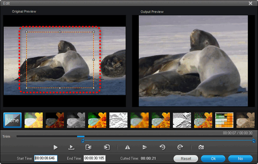Image resolution: width=258 pixels, height=164 pixels.
Task: Click the End Time input field
Action: point(94,158)
